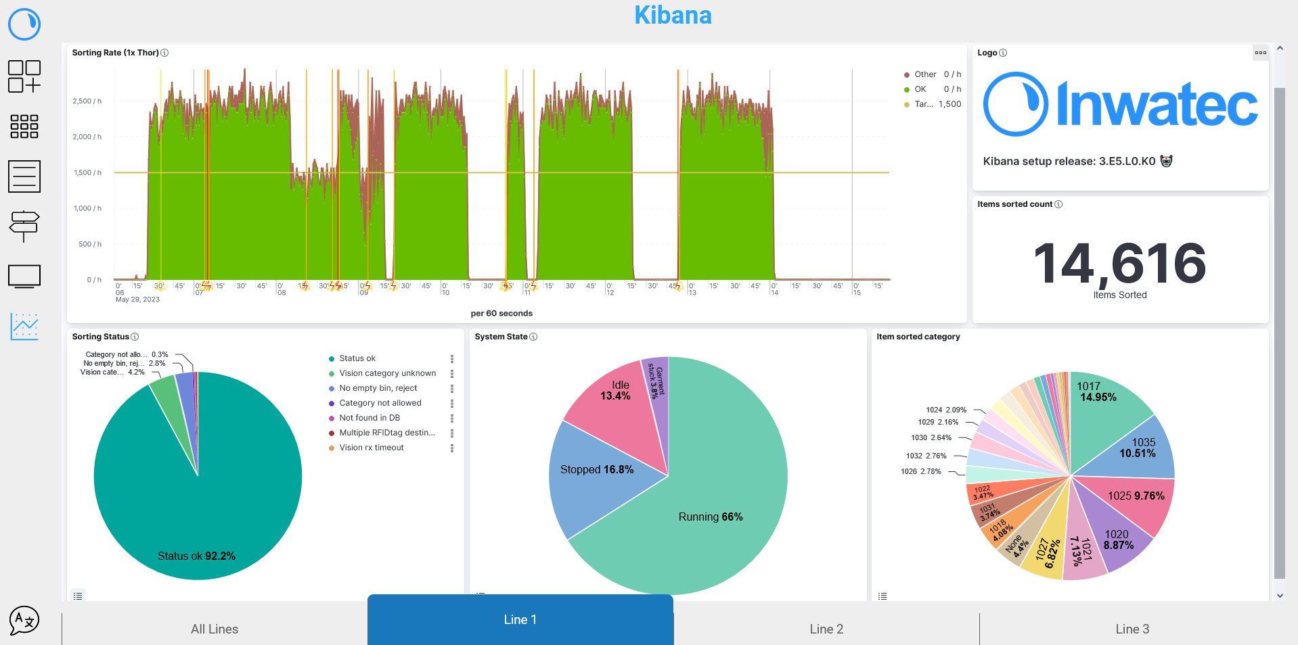
Task: Select the Line 1 tab
Action: (520, 619)
